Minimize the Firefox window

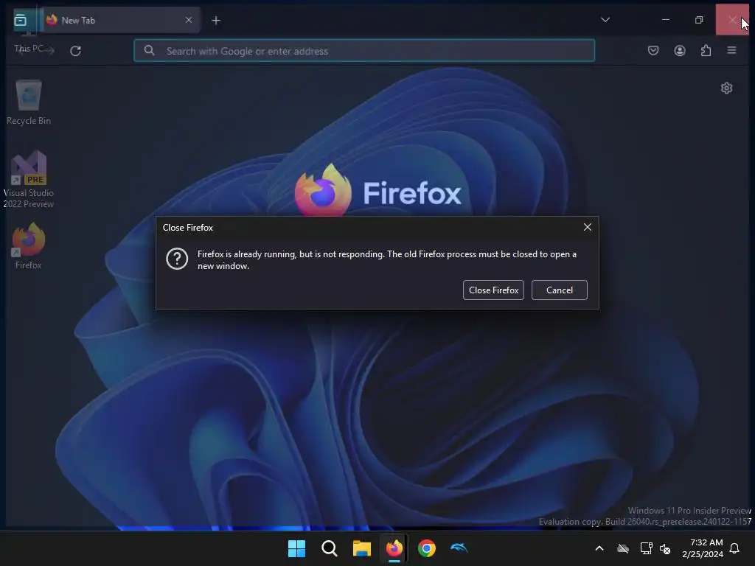coord(666,20)
